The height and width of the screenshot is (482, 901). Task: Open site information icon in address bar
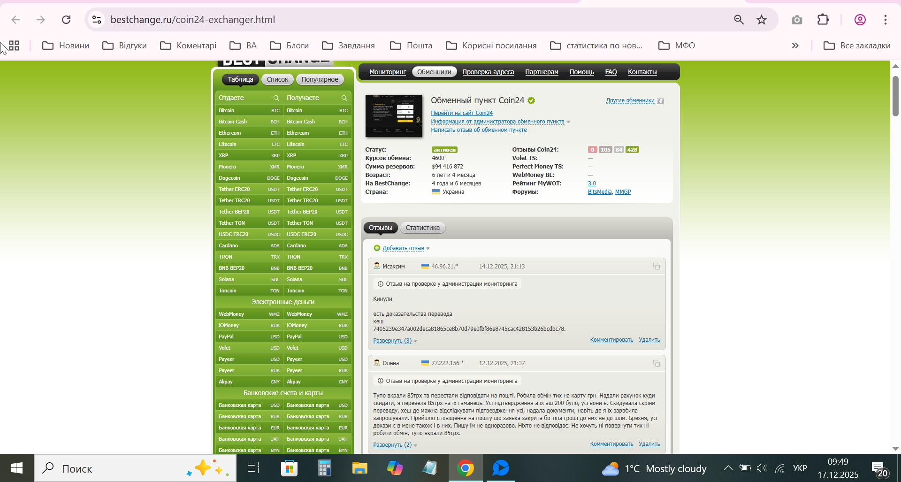[x=97, y=20]
